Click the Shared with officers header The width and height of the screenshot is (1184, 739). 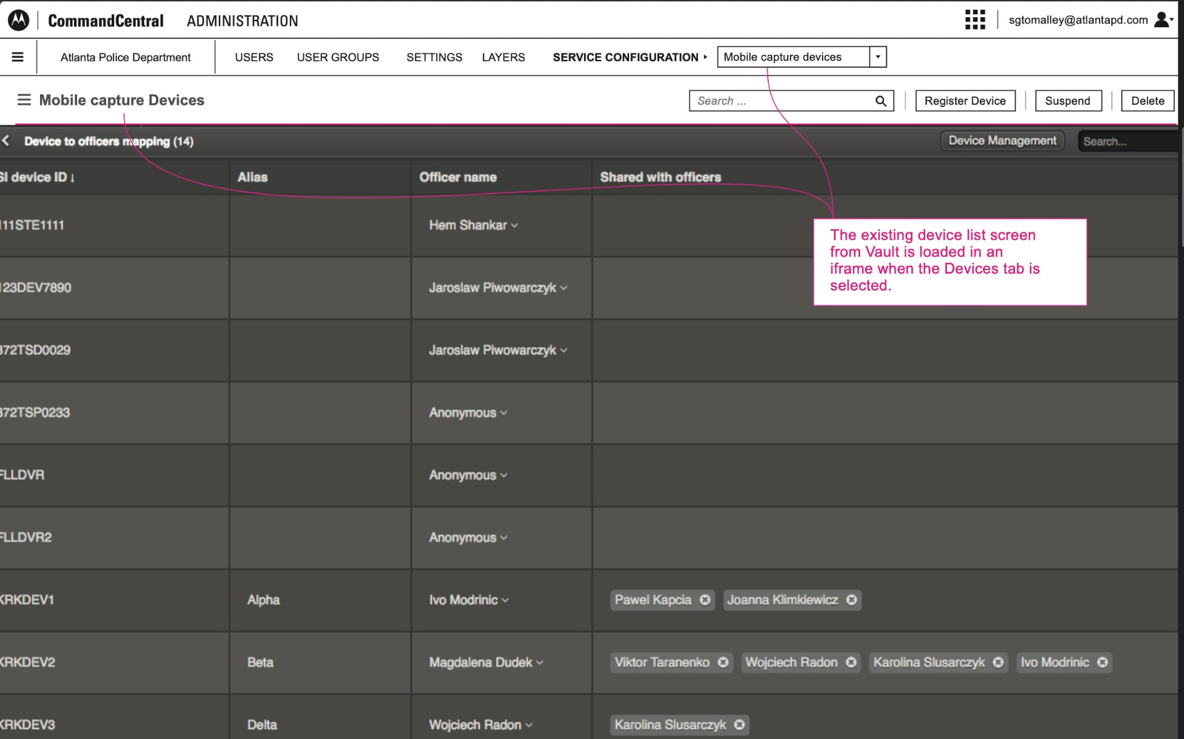pos(660,177)
